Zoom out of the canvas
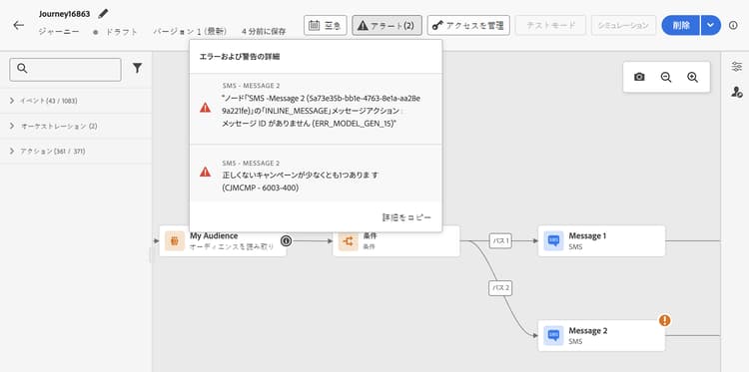Image resolution: width=749 pixels, height=372 pixels. point(666,77)
